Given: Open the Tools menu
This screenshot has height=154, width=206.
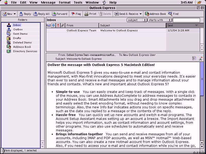Looking at the screenshot, I should [78, 3].
